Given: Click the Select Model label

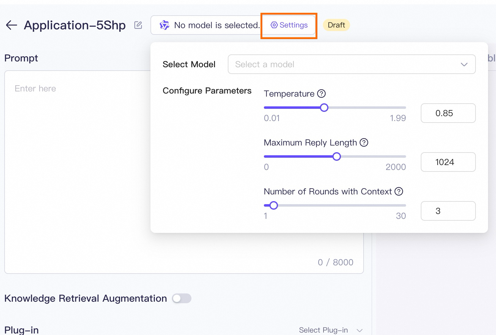Looking at the screenshot, I should (189, 64).
